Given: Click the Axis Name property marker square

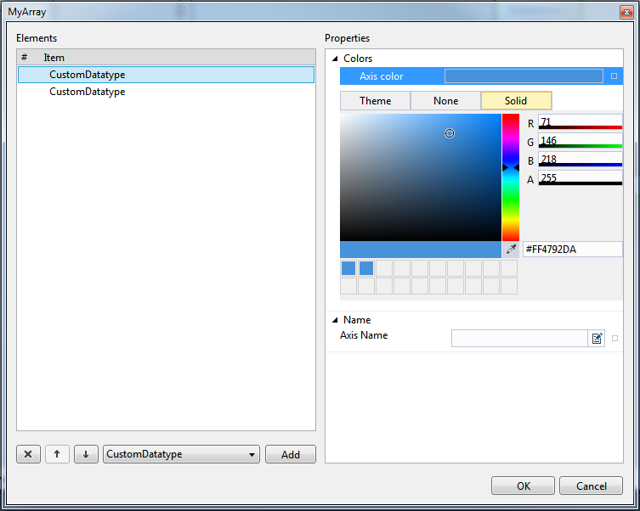Looking at the screenshot, I should pos(615,338).
